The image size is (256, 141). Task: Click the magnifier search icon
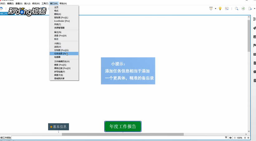click(236, 9)
